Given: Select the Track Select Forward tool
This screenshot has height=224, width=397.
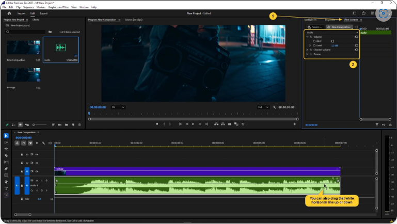Looking at the screenshot, I should point(6,142).
